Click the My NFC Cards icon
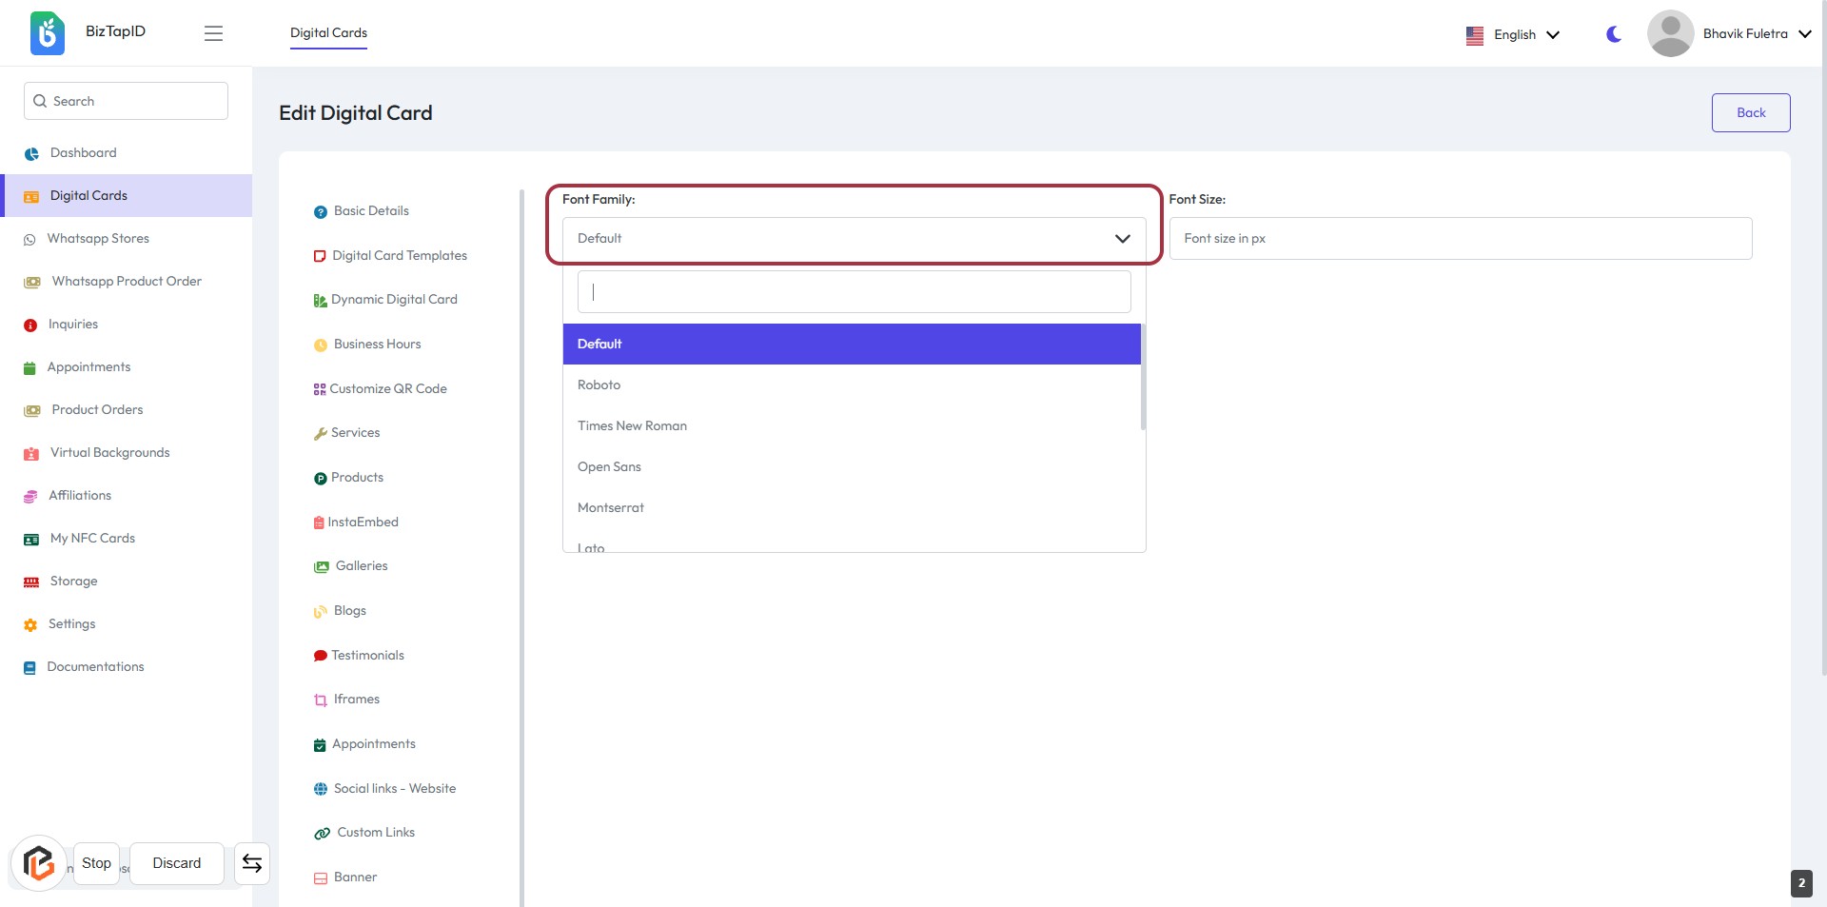The width and height of the screenshot is (1827, 907). (x=31, y=540)
